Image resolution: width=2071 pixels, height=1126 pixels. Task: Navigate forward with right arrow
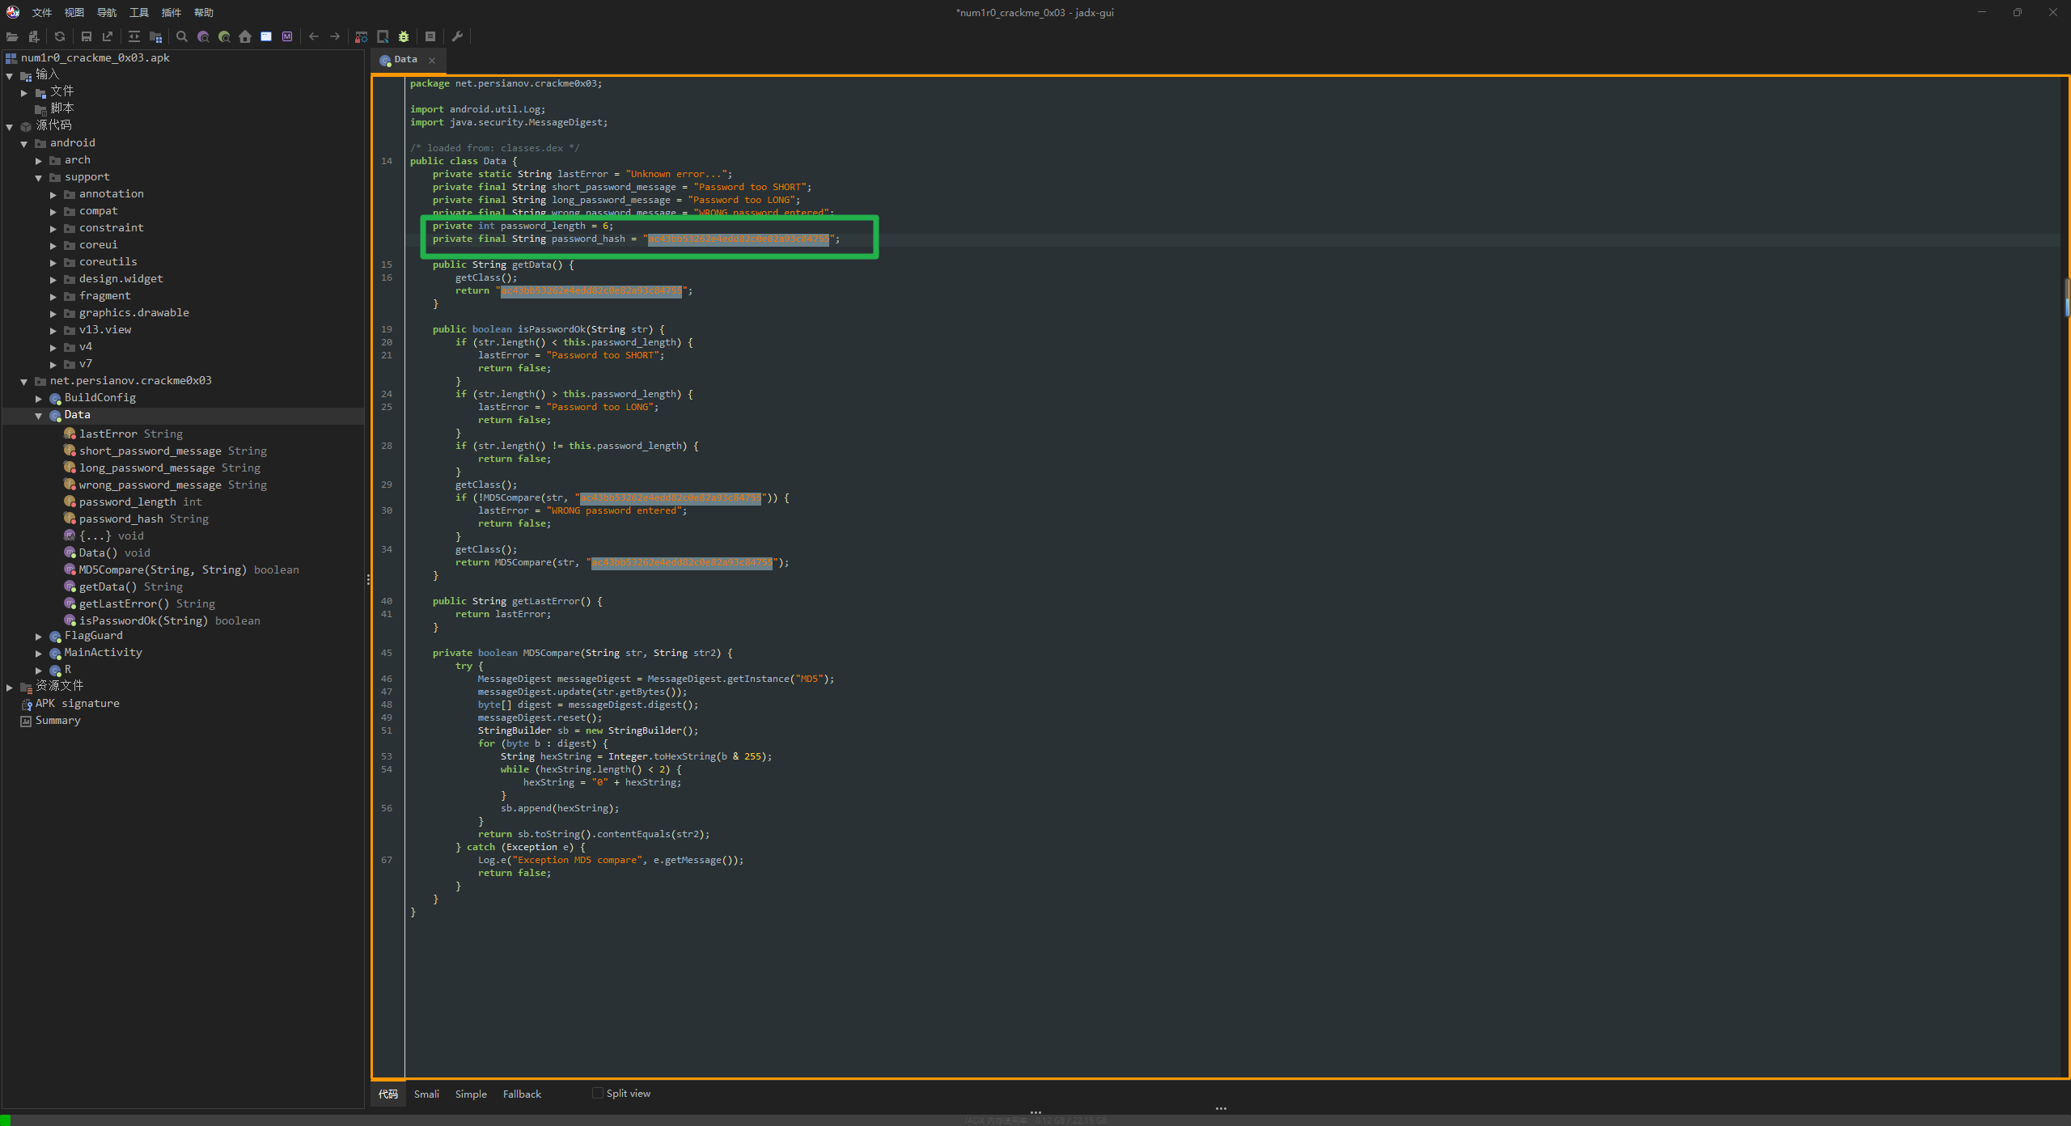point(335,36)
